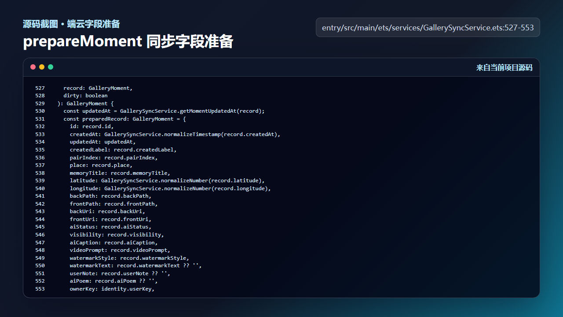
Task: Click the GallerySyncService.ets:527-553 file path box
Action: click(428, 27)
